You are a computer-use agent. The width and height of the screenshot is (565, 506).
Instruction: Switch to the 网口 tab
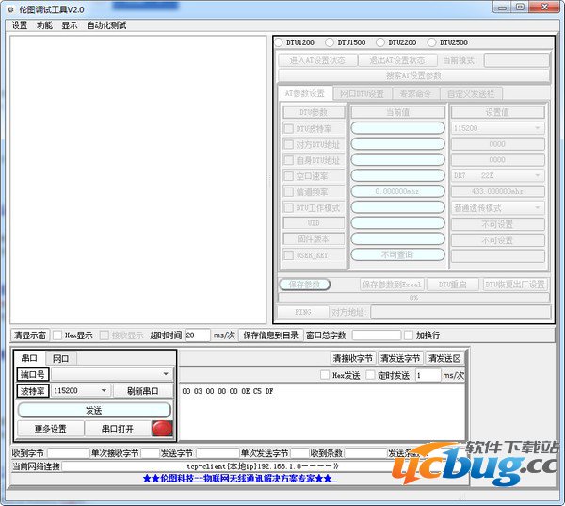click(60, 359)
